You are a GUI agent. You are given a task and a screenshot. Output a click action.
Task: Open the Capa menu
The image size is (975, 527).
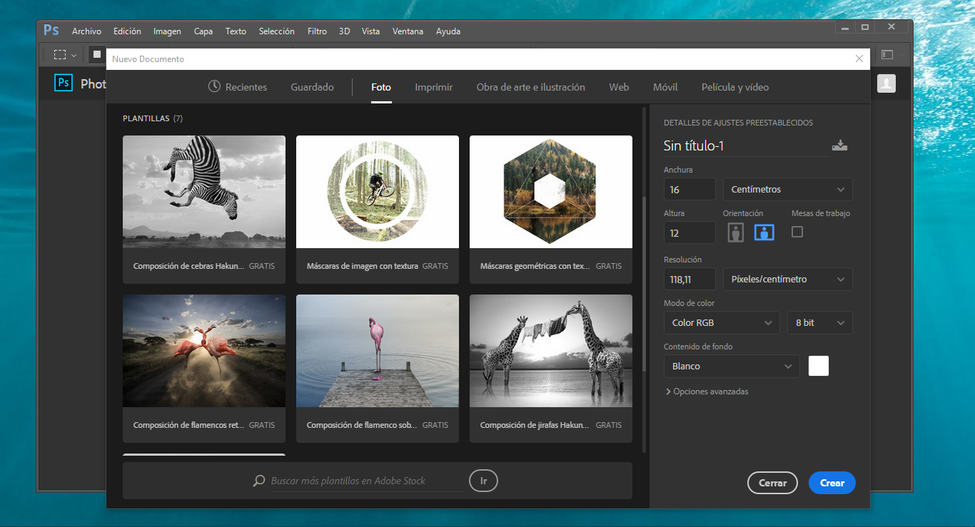tap(203, 31)
